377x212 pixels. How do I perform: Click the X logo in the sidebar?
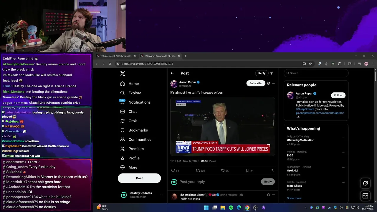[x=123, y=74]
